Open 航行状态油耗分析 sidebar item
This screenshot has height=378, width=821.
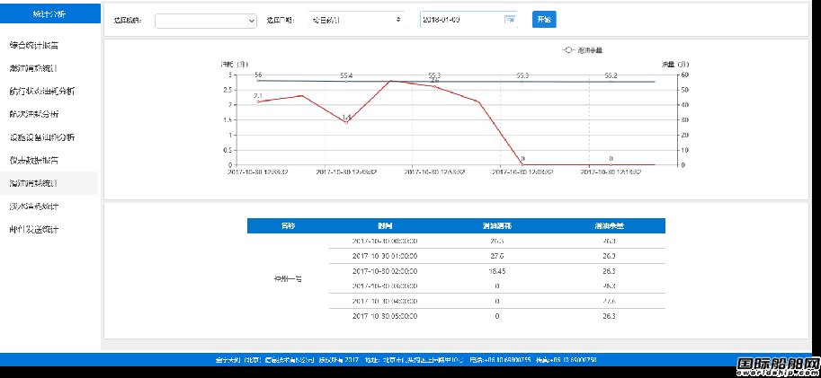[41, 91]
